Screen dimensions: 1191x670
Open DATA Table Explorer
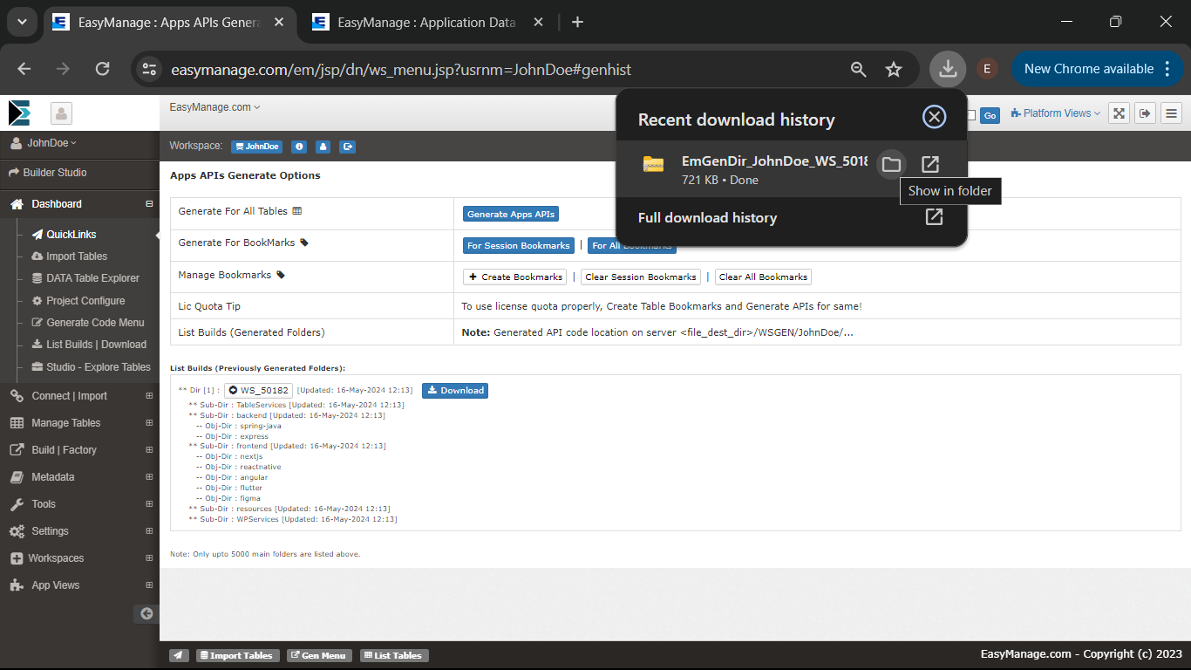(85, 277)
